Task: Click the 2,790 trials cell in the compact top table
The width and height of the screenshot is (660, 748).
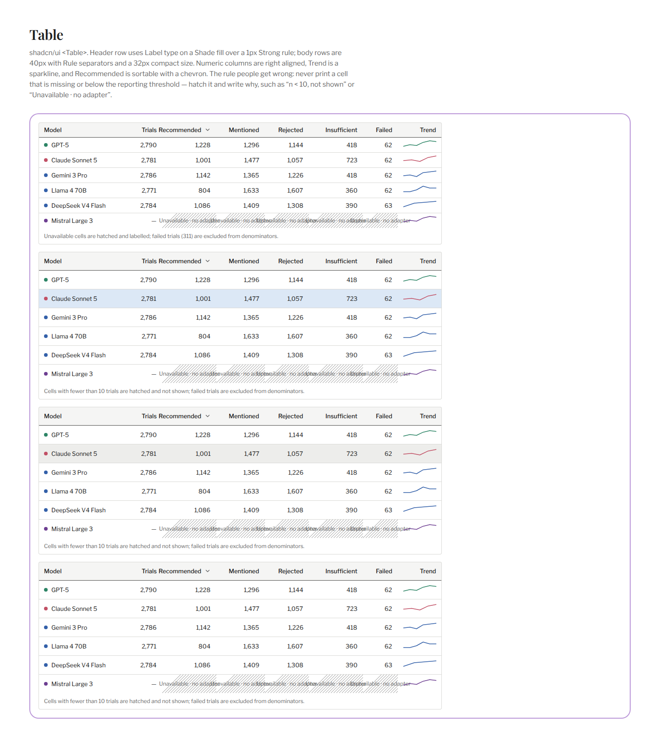Action: (148, 145)
